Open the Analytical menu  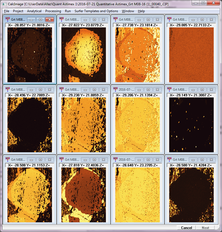pos(34,11)
